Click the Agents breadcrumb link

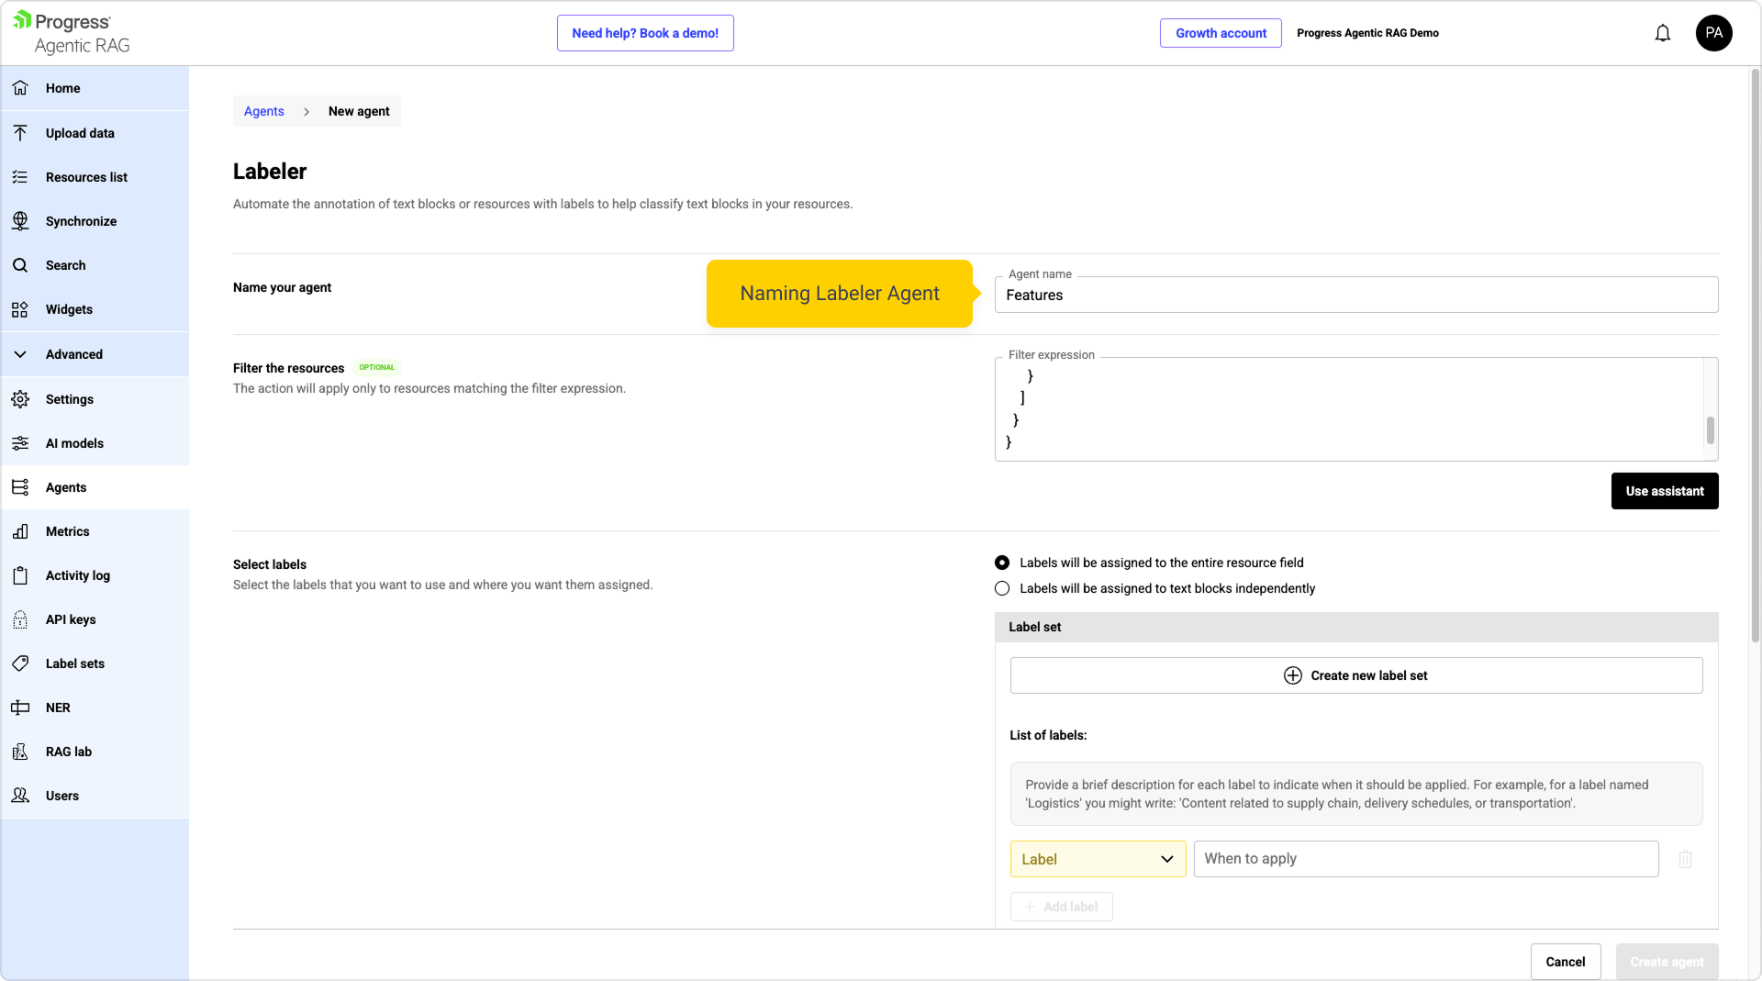[x=263, y=111]
